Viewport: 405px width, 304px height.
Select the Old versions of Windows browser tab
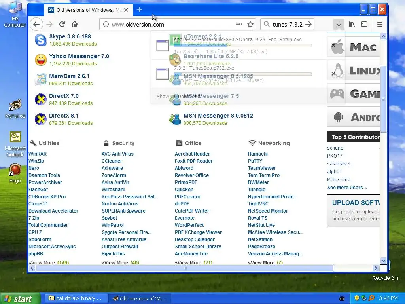[x=88, y=10]
